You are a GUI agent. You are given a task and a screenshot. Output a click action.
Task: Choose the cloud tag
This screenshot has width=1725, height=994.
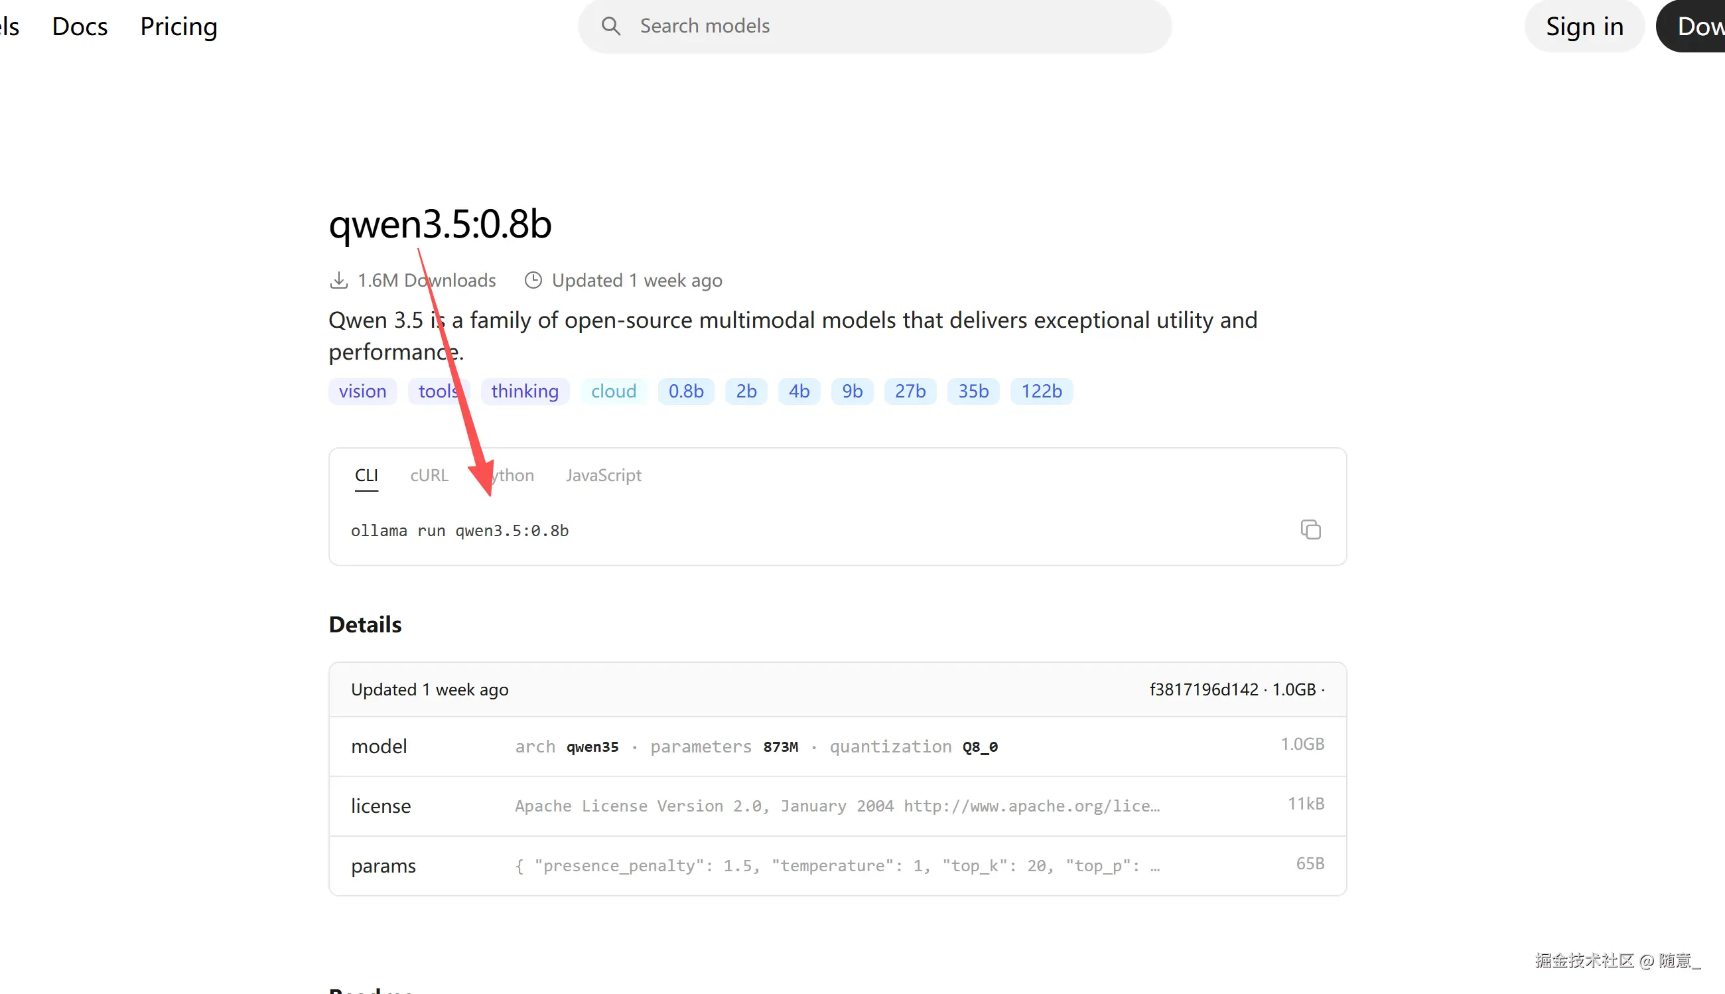click(613, 391)
